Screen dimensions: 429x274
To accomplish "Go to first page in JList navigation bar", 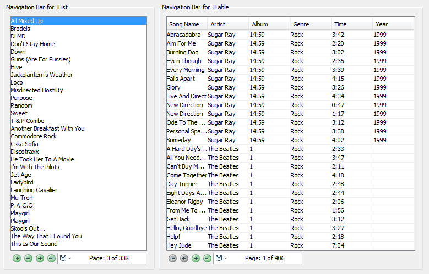I will pos(17,258).
